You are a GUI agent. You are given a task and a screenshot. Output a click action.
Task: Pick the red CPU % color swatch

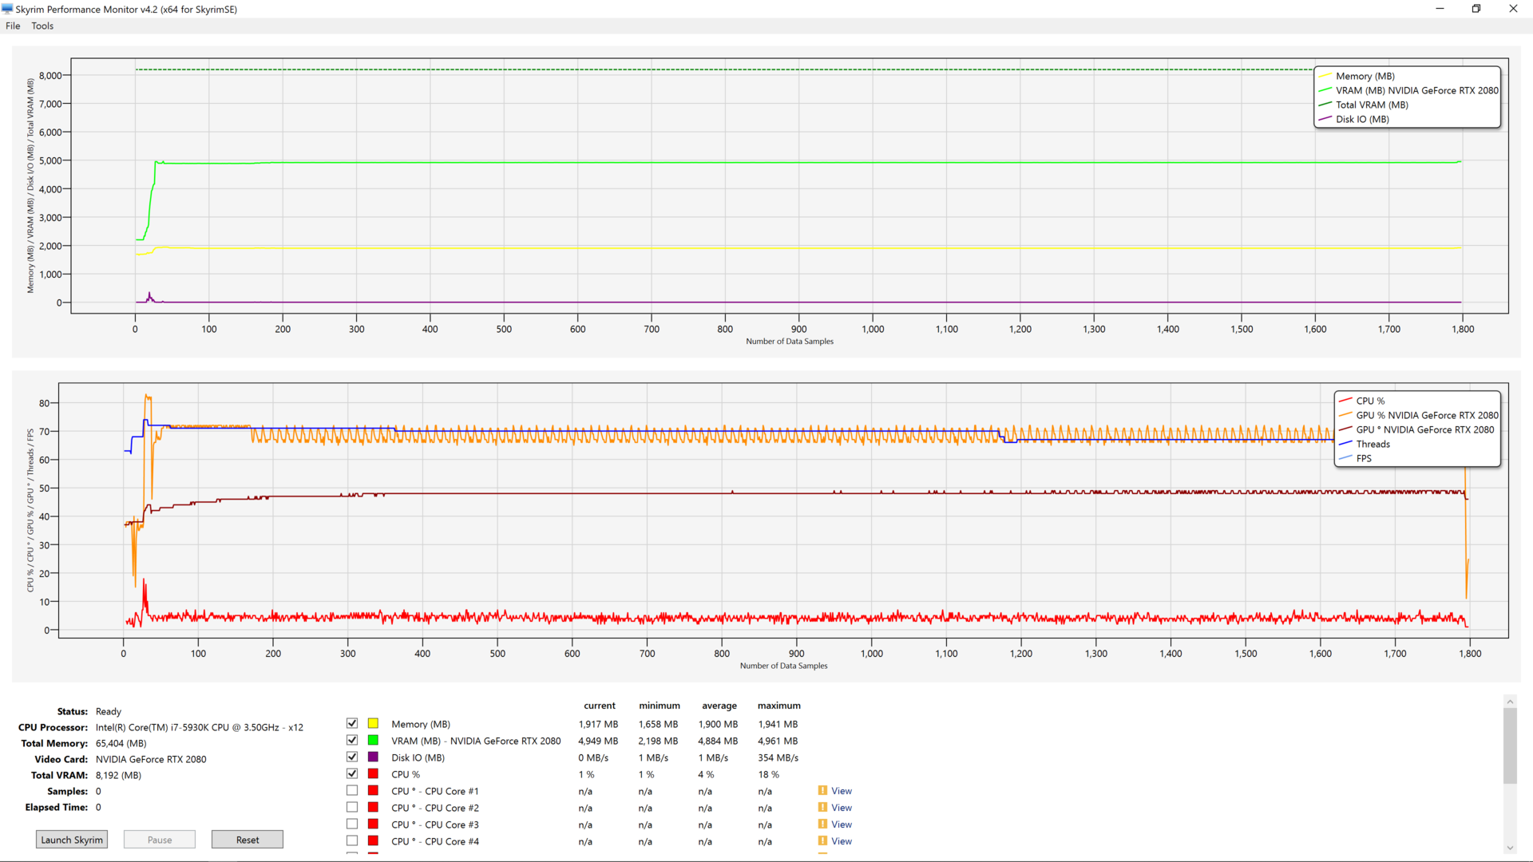(373, 773)
